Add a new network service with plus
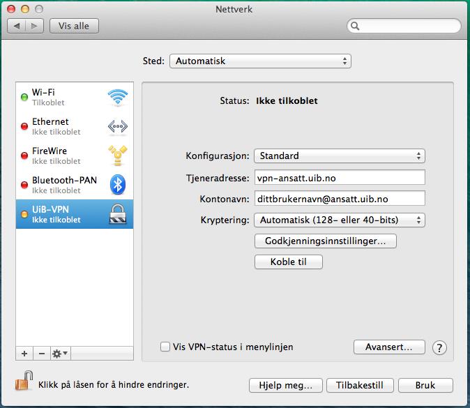 24,354
